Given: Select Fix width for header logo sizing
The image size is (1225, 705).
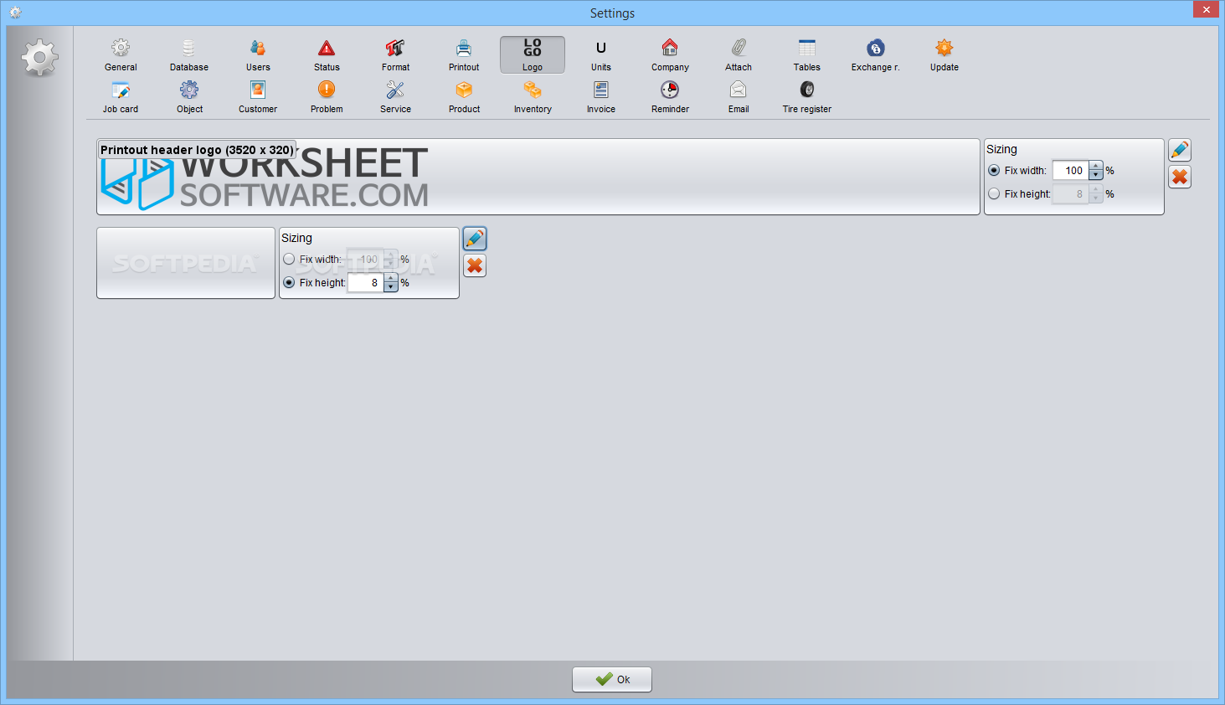Looking at the screenshot, I should coord(994,170).
